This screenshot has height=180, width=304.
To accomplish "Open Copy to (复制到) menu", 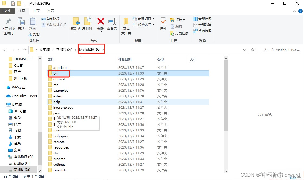I will coord(87,24).
